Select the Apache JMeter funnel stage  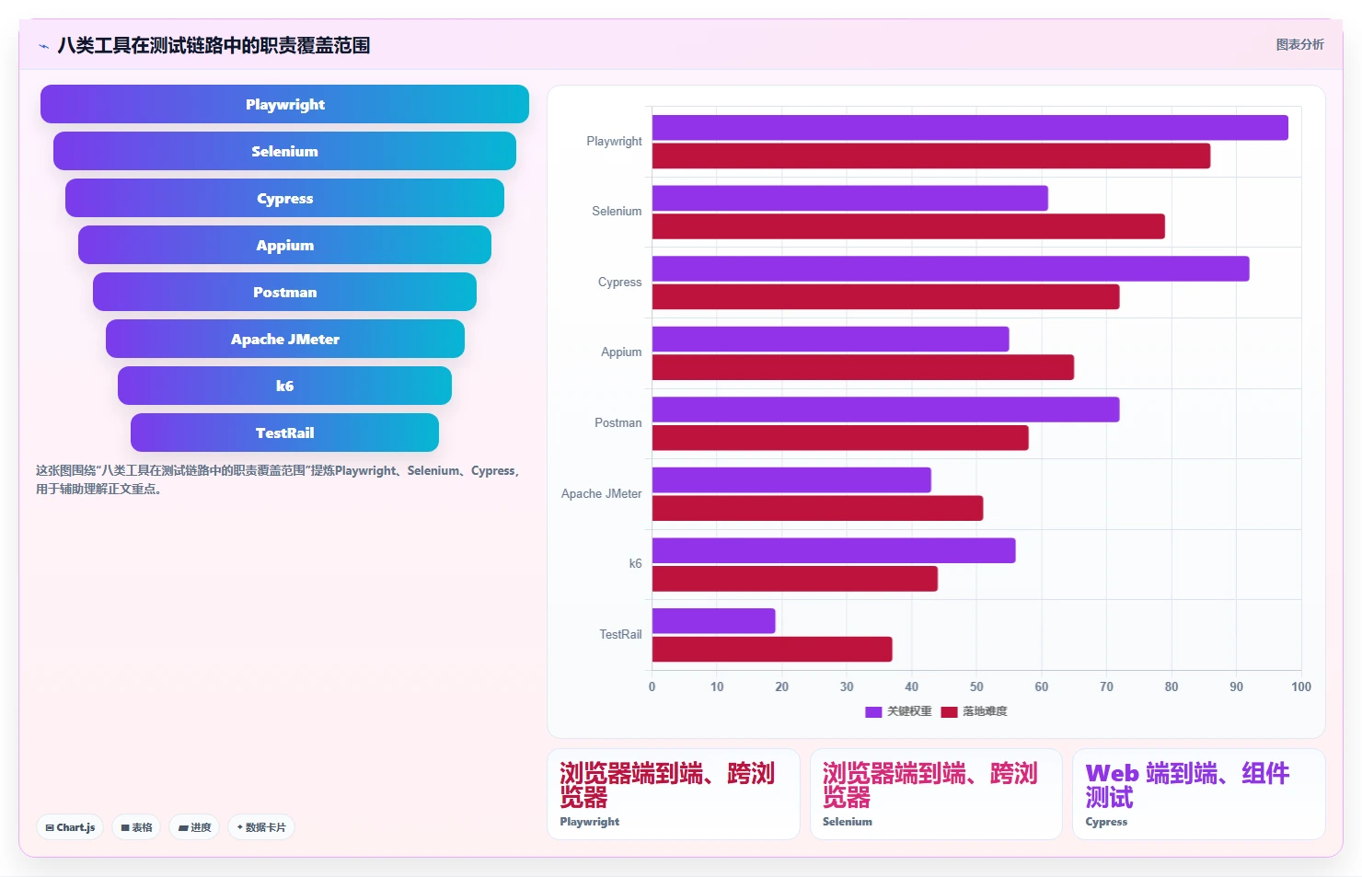(284, 339)
